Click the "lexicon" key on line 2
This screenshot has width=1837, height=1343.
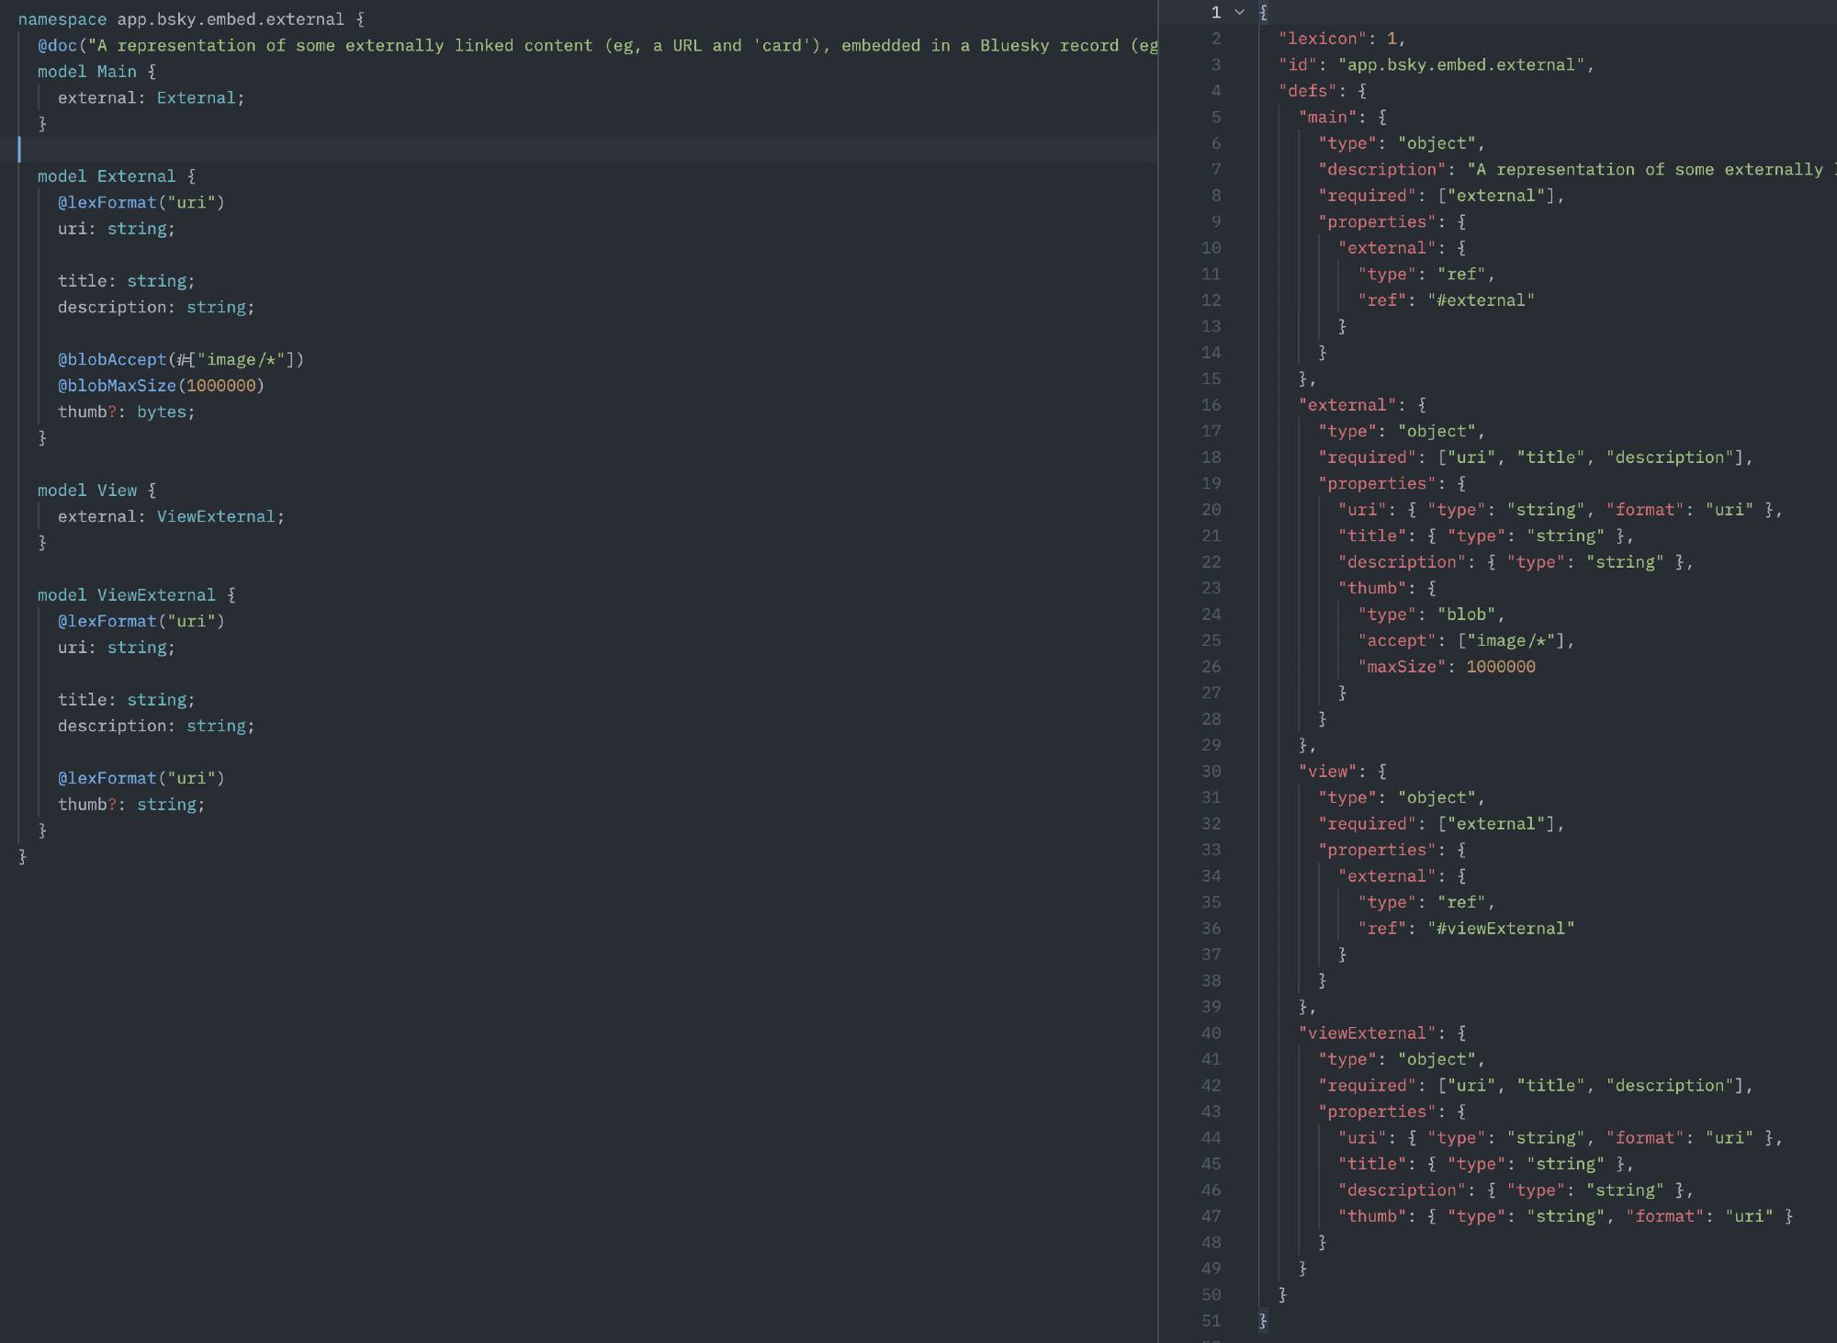coord(1322,39)
